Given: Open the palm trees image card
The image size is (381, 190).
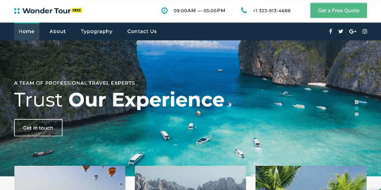Looking at the screenshot, I should [311, 178].
